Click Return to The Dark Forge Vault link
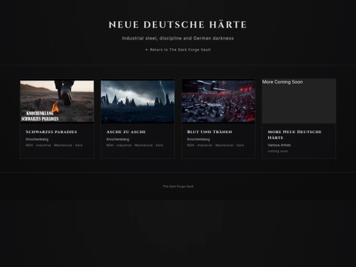Image resolution: width=356 pixels, height=267 pixels. click(178, 49)
